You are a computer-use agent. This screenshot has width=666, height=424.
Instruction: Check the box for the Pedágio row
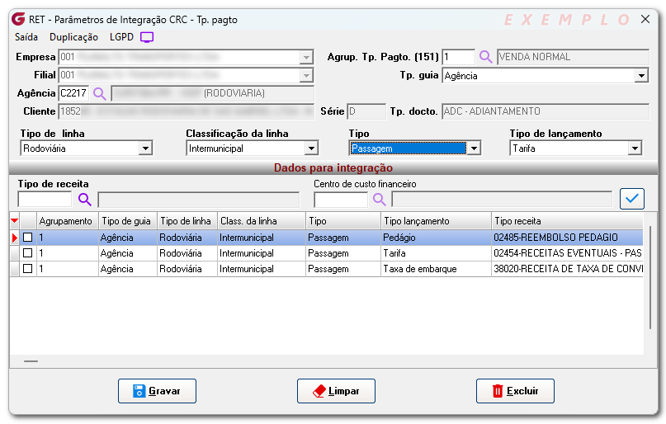tap(27, 238)
